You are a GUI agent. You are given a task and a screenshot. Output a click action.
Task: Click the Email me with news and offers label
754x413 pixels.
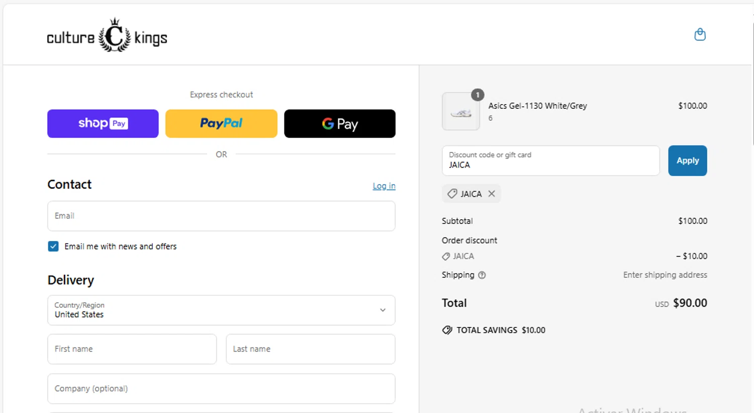pyautogui.click(x=121, y=246)
